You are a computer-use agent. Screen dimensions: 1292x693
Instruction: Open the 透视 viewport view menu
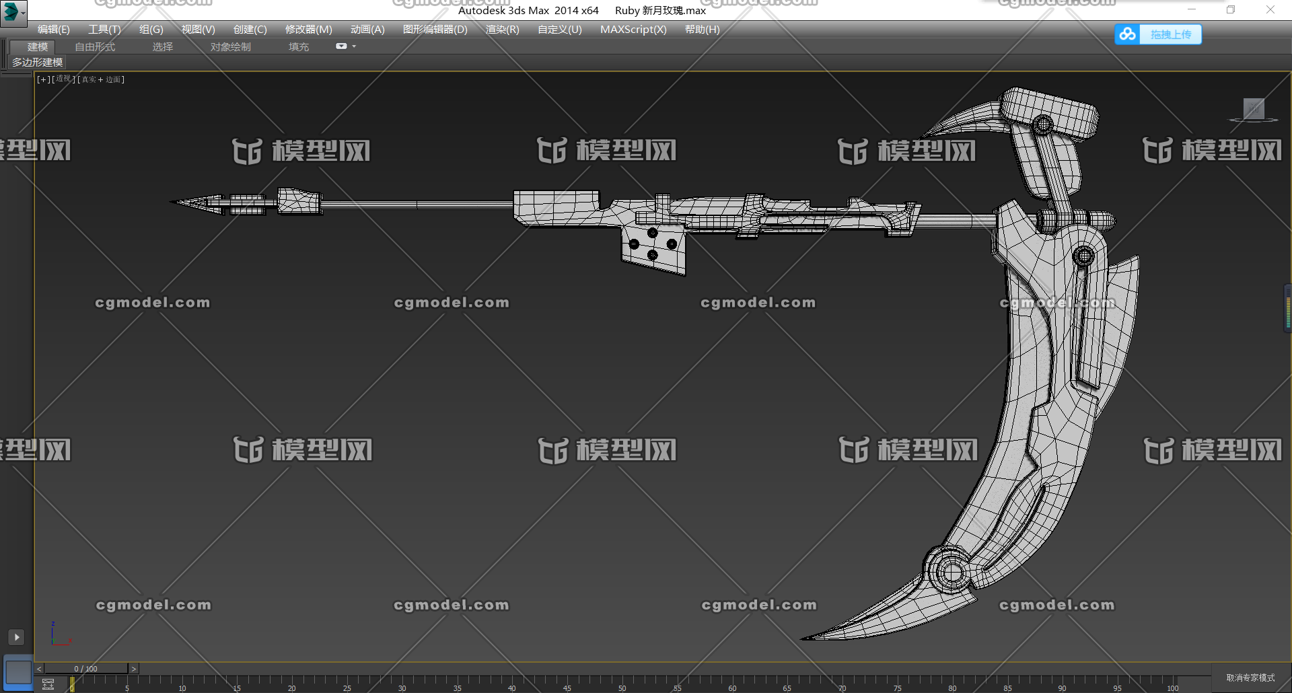[x=63, y=79]
